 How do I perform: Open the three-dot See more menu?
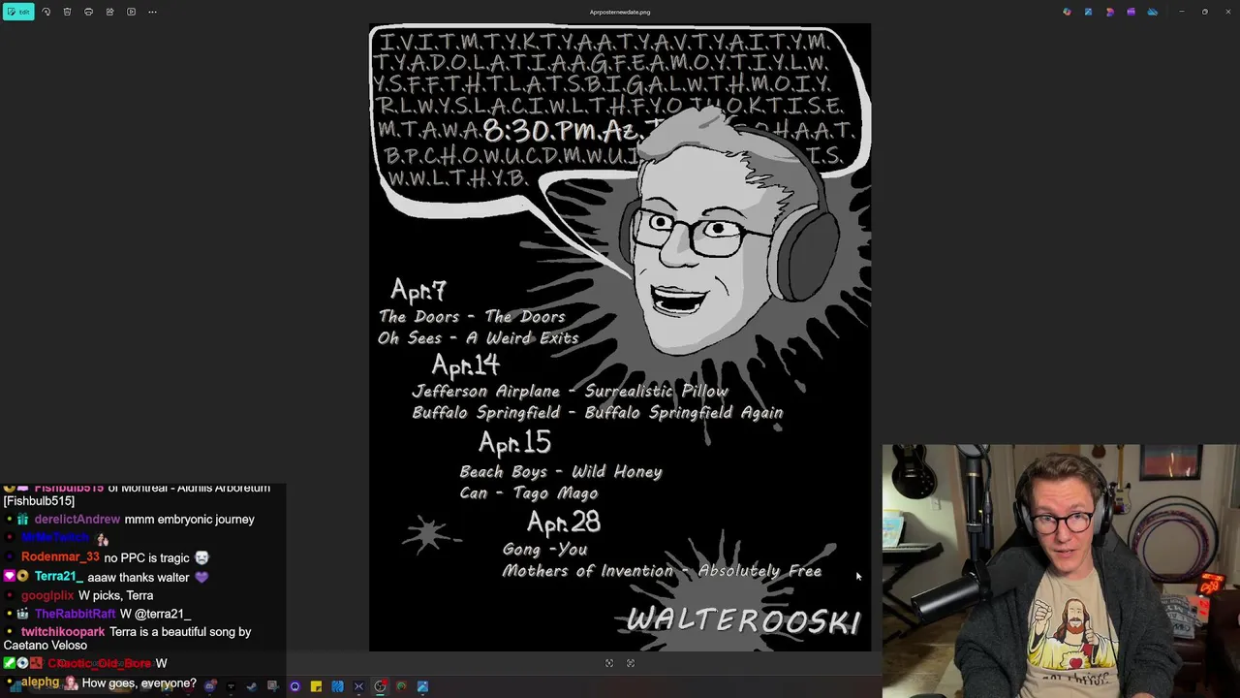pos(152,12)
